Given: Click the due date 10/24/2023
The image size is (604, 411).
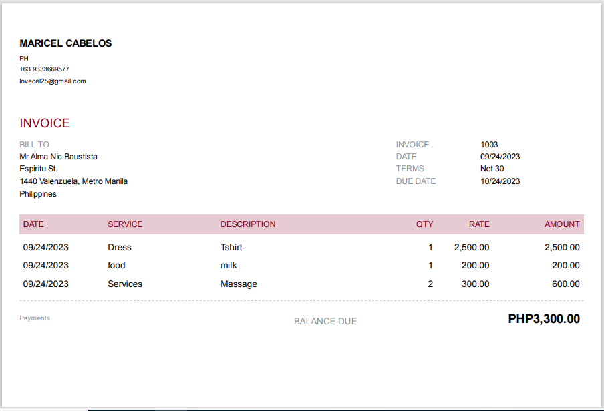Looking at the screenshot, I should pyautogui.click(x=500, y=181).
